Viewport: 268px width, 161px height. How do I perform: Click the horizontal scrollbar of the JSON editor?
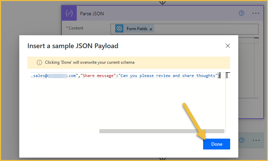(x=162, y=131)
